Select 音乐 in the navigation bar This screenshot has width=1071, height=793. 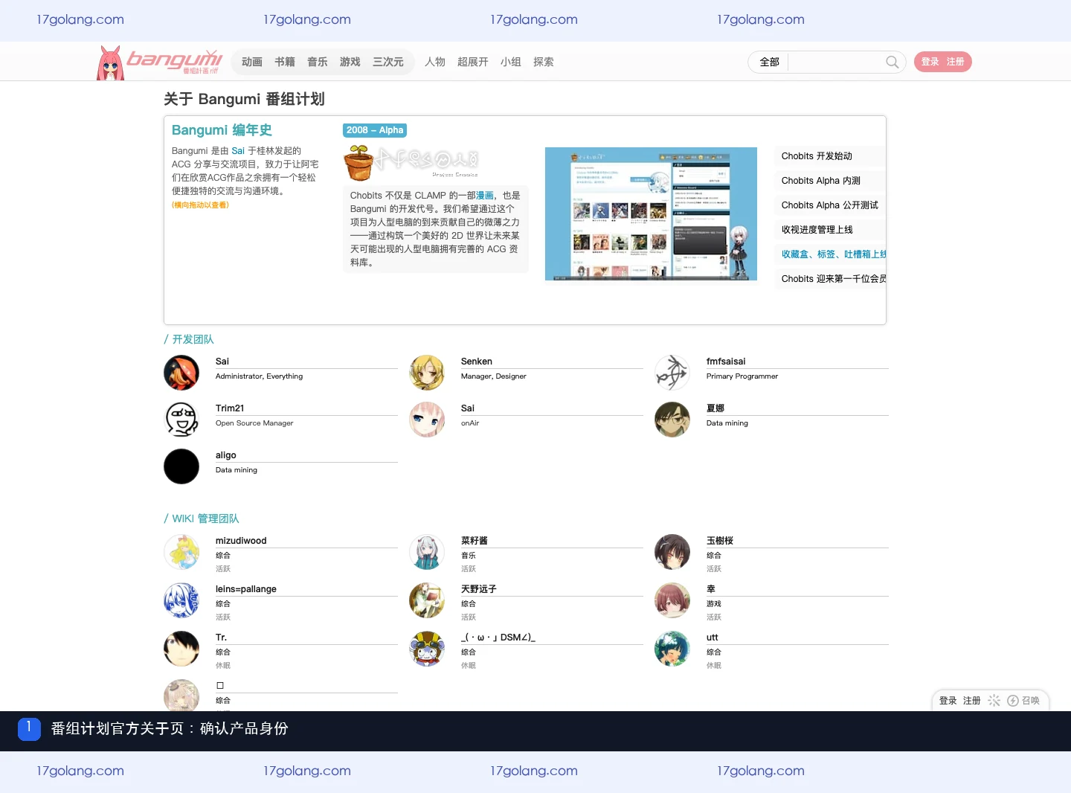[x=318, y=62]
